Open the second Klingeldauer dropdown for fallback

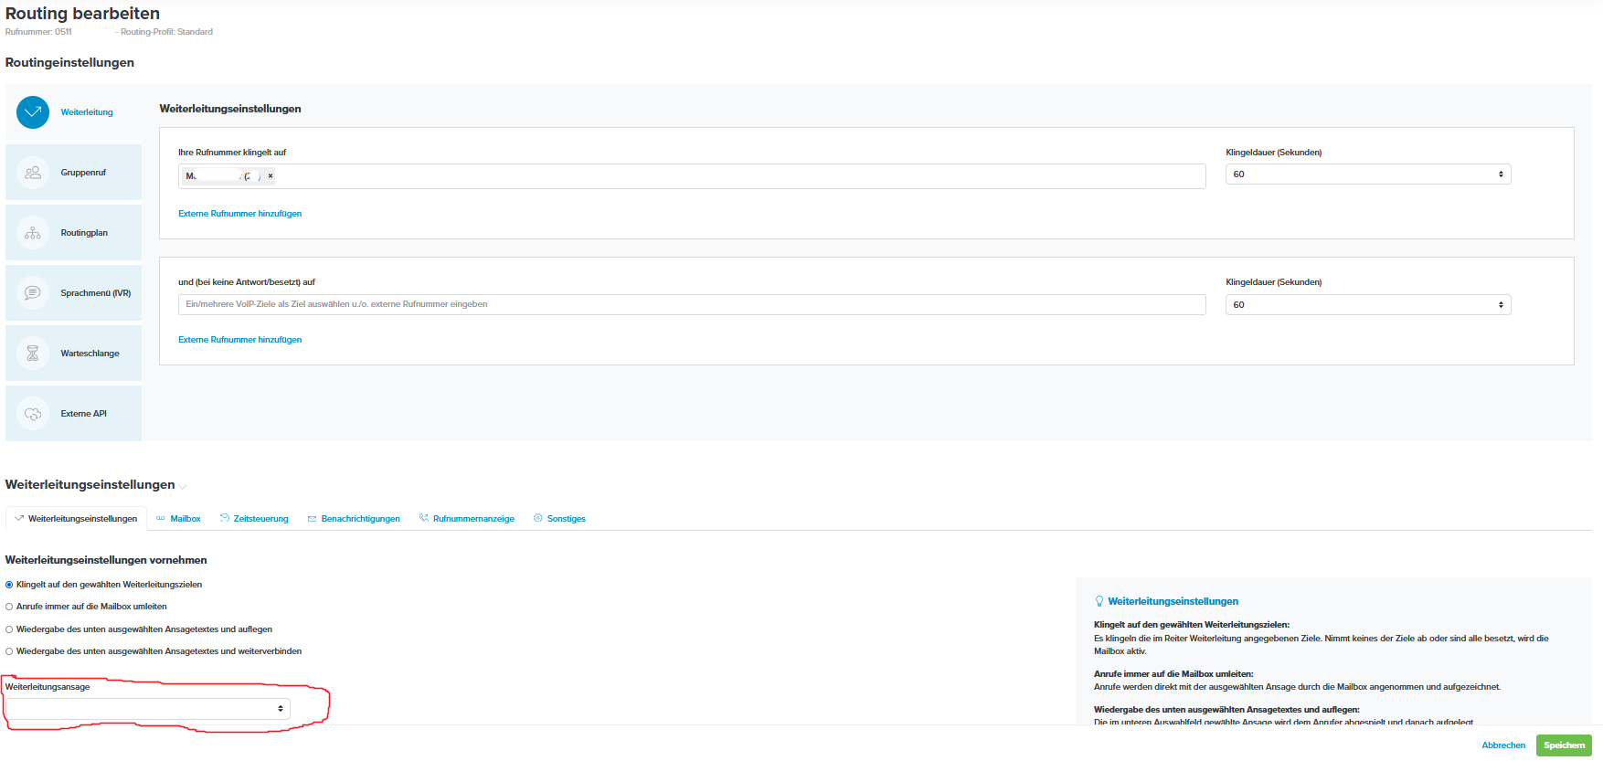pos(1367,305)
